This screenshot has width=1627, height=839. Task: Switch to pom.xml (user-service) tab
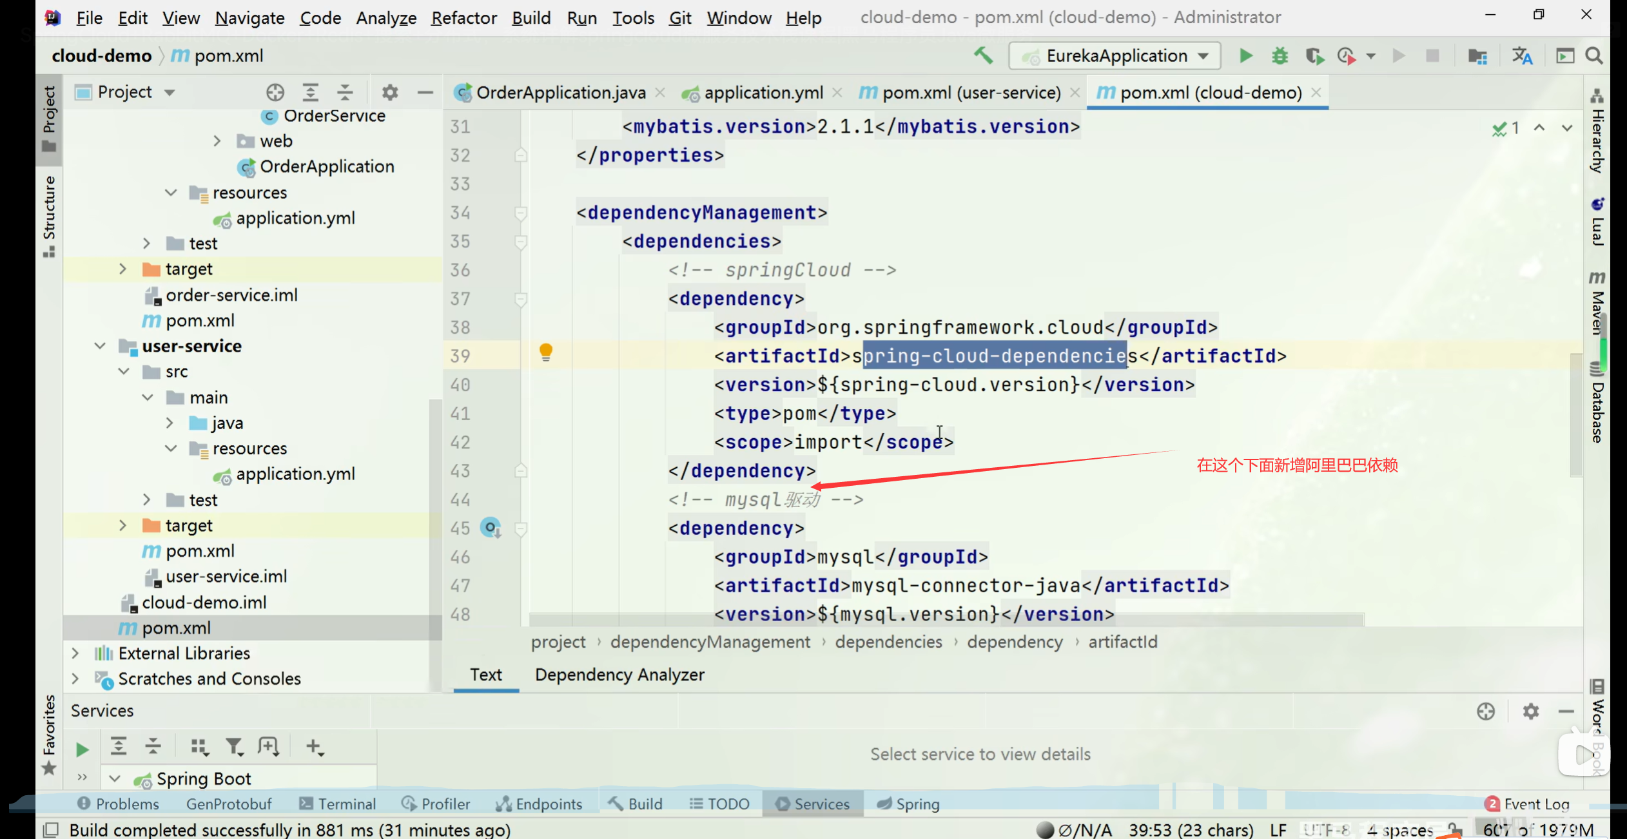click(970, 93)
